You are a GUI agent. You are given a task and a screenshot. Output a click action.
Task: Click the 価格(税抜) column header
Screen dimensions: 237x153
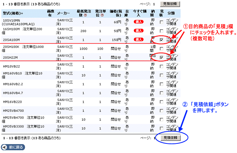point(116,13)
